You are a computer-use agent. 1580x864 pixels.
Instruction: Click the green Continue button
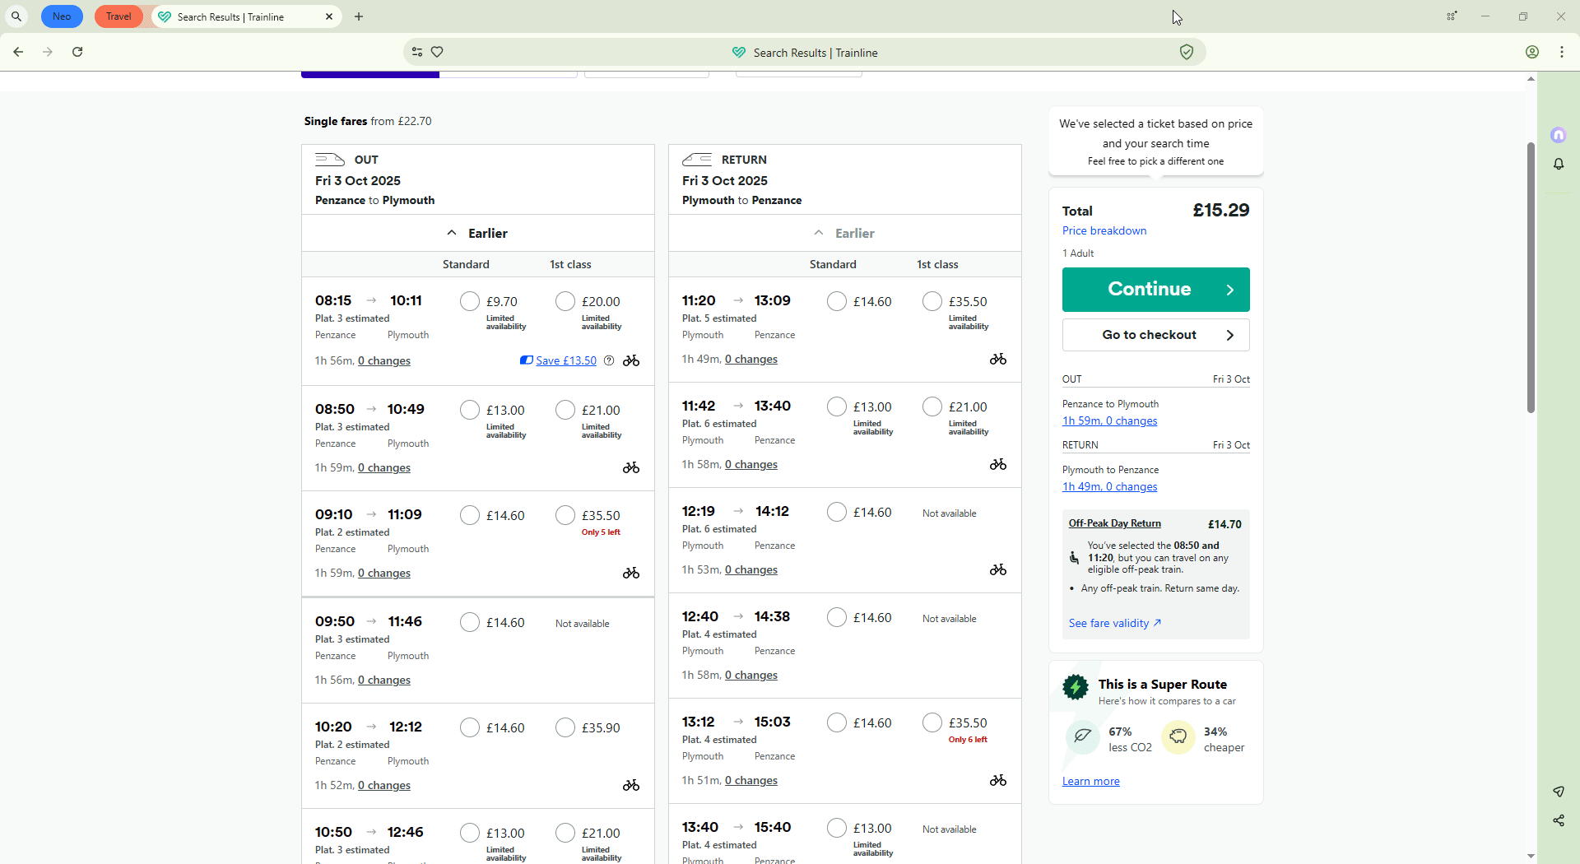pos(1155,290)
